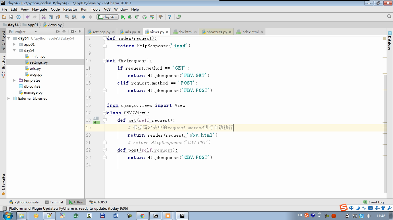Click app01 in the navigation breadcrumb
The image size is (393, 220).
pos(30,25)
